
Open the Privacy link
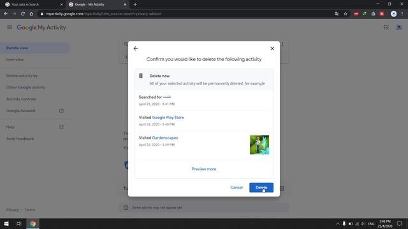click(13, 210)
